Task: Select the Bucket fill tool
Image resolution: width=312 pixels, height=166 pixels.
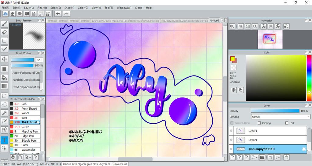Action: [x=4, y=78]
